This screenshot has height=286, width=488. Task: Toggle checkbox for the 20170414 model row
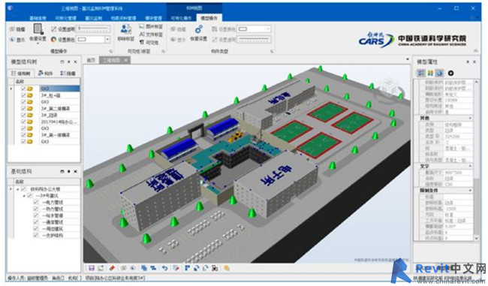[23, 122]
